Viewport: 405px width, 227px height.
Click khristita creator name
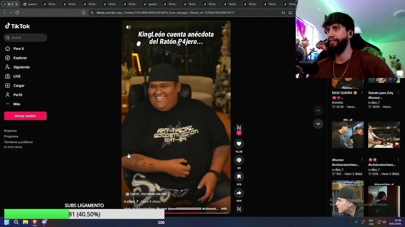[x=337, y=102]
